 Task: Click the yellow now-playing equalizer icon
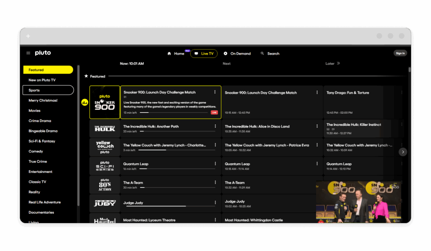[85, 103]
